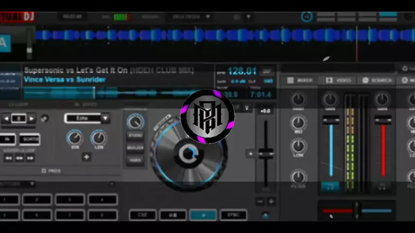Viewport: 415px width, 233px height.
Task: Click the left channel volume fader
Action: [330, 120]
